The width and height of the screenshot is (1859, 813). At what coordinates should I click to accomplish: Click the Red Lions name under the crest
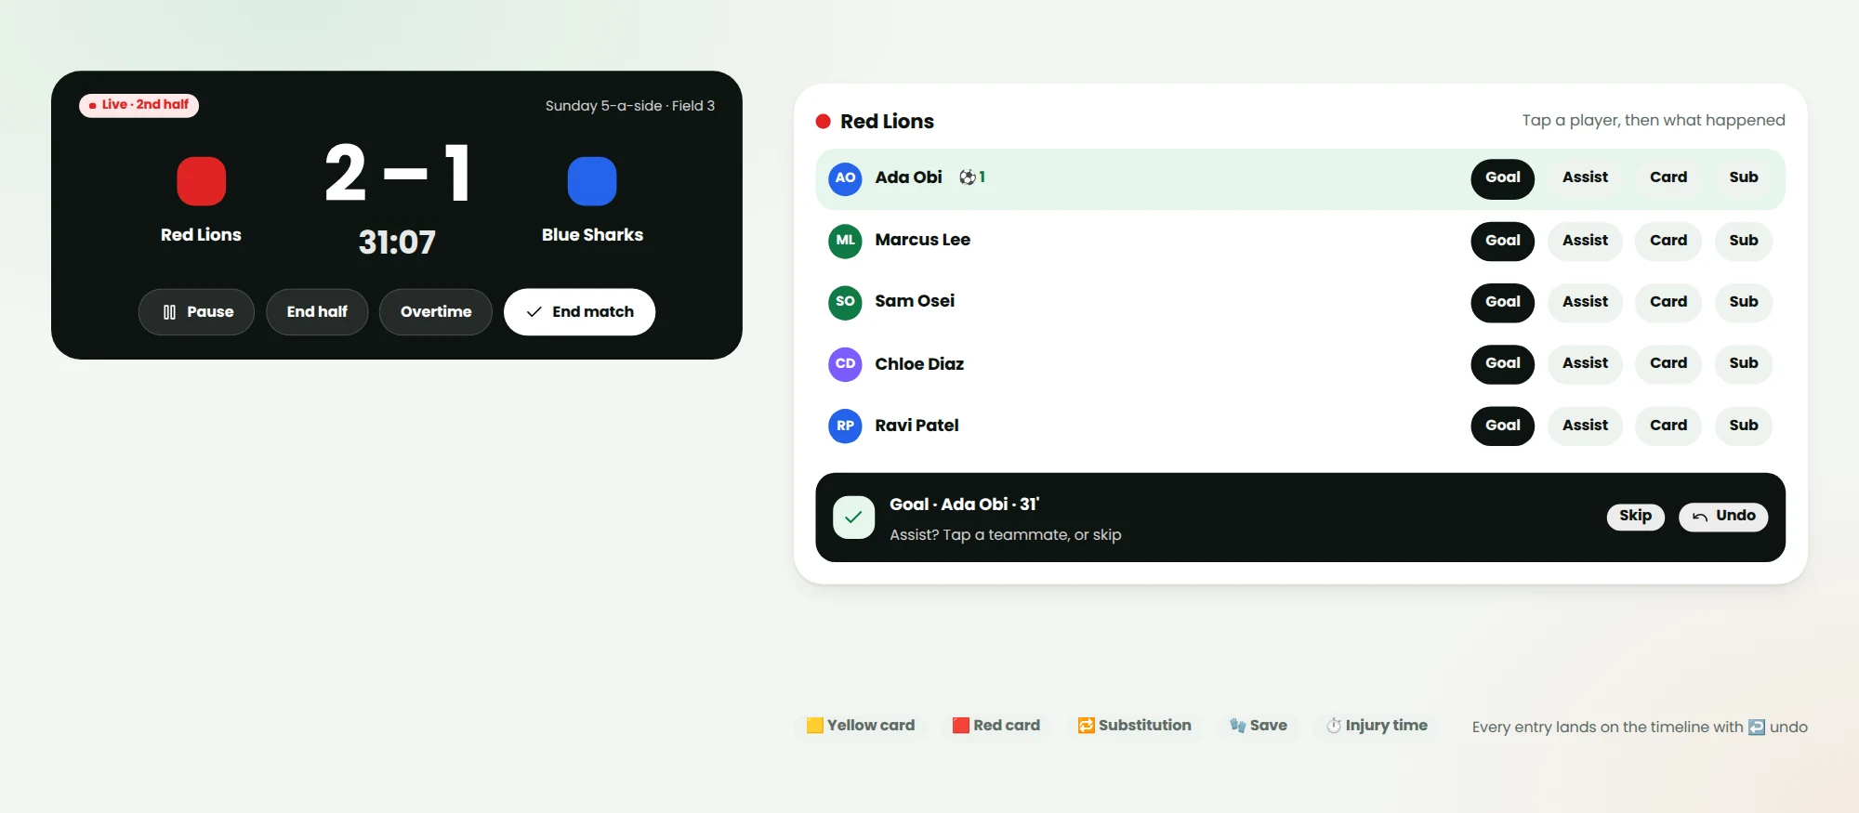point(201,235)
